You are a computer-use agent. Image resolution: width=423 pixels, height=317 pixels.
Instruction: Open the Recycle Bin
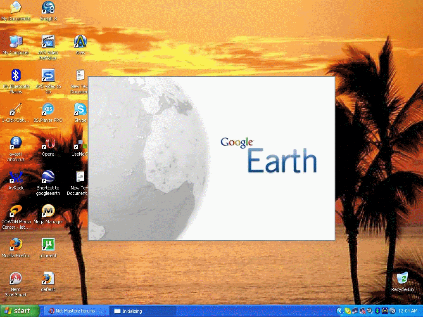click(x=402, y=279)
